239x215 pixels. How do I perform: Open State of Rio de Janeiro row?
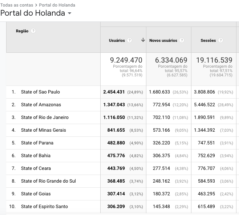pos(45,118)
